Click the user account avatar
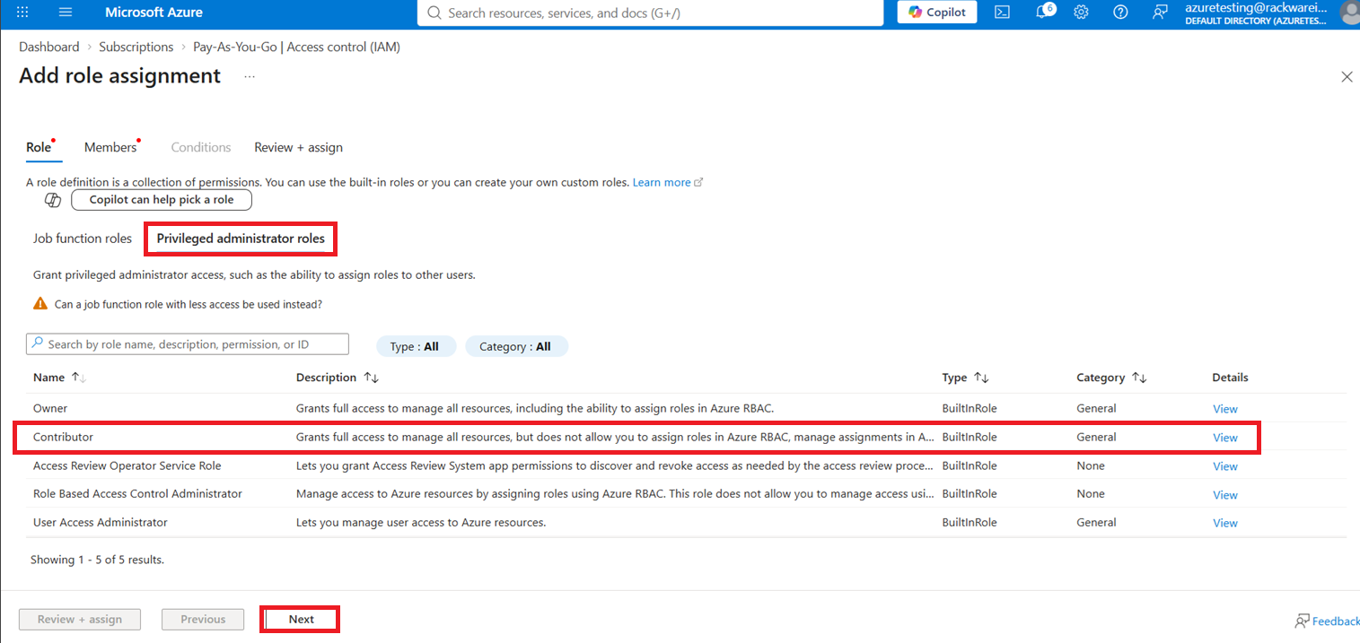The image size is (1360, 643). click(1349, 13)
